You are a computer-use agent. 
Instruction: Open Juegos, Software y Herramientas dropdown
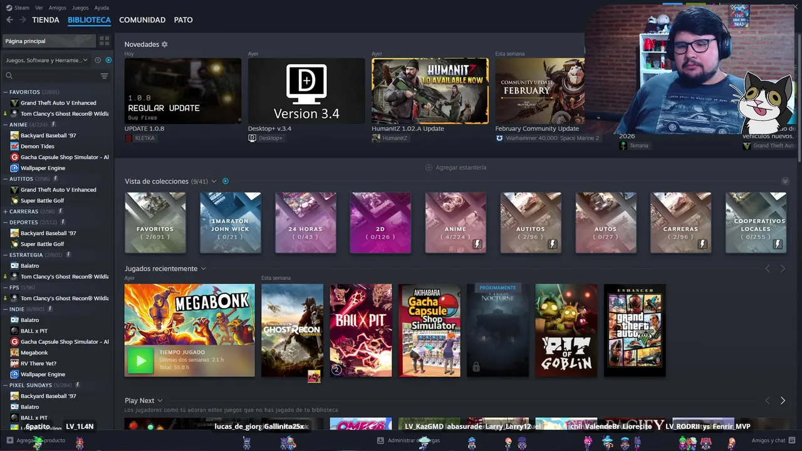(x=47, y=60)
